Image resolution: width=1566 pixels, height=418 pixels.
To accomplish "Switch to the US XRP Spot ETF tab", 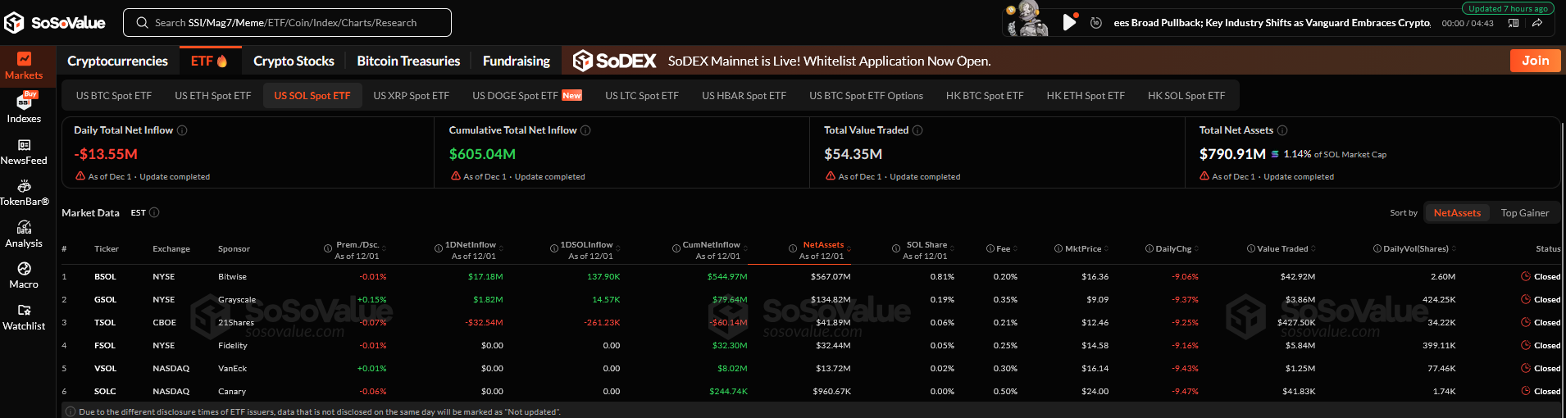I will click(411, 96).
